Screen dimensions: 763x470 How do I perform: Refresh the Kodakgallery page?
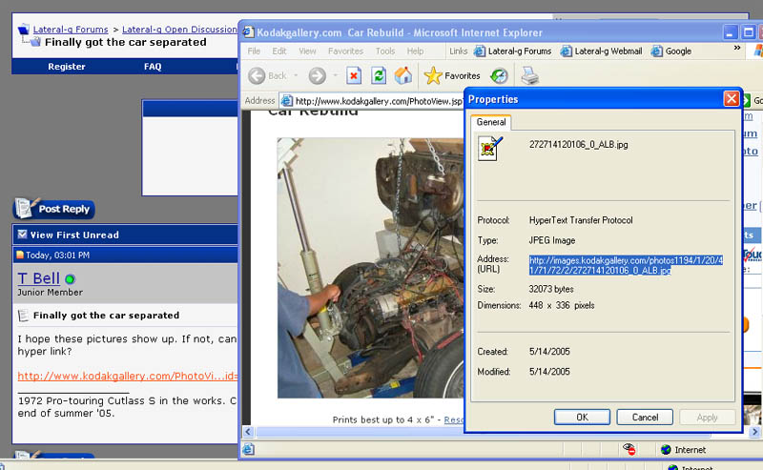[379, 75]
